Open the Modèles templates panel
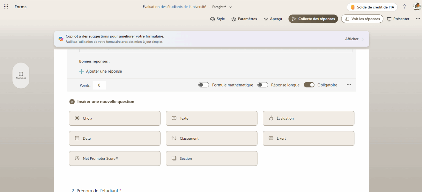422x192 pixels. (21, 75)
